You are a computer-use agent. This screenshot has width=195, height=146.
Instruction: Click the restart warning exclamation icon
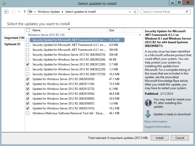click(x=148, y=103)
